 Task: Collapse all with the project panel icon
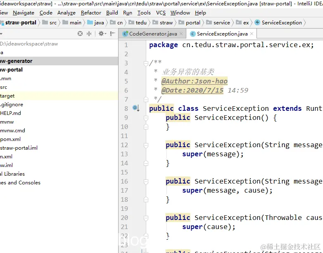89,33
